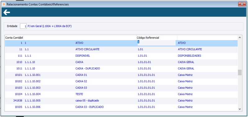Click the selected Código Referencial cell '1'
This screenshot has height=117, width=248.
[x=157, y=43]
